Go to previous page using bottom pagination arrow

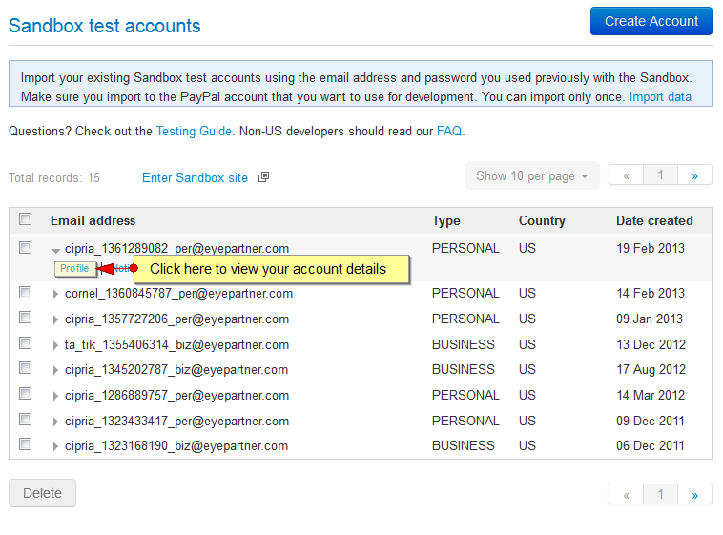coord(626,494)
